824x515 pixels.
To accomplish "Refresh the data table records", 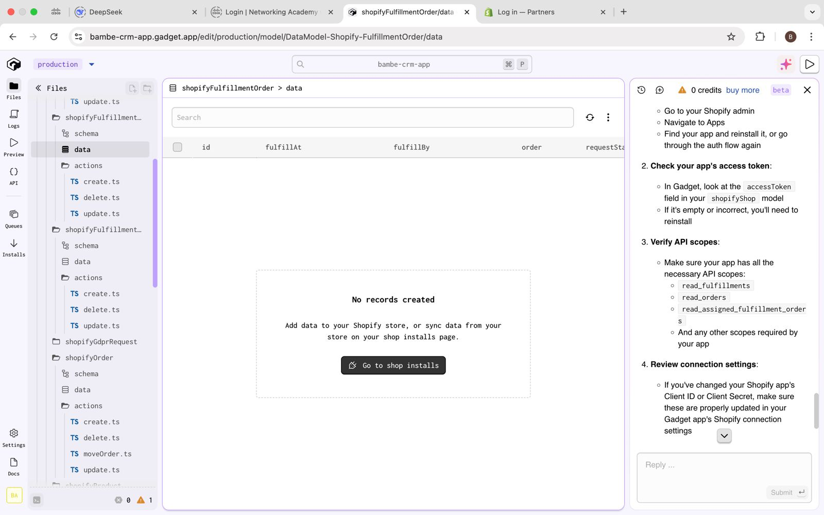I will (x=590, y=117).
